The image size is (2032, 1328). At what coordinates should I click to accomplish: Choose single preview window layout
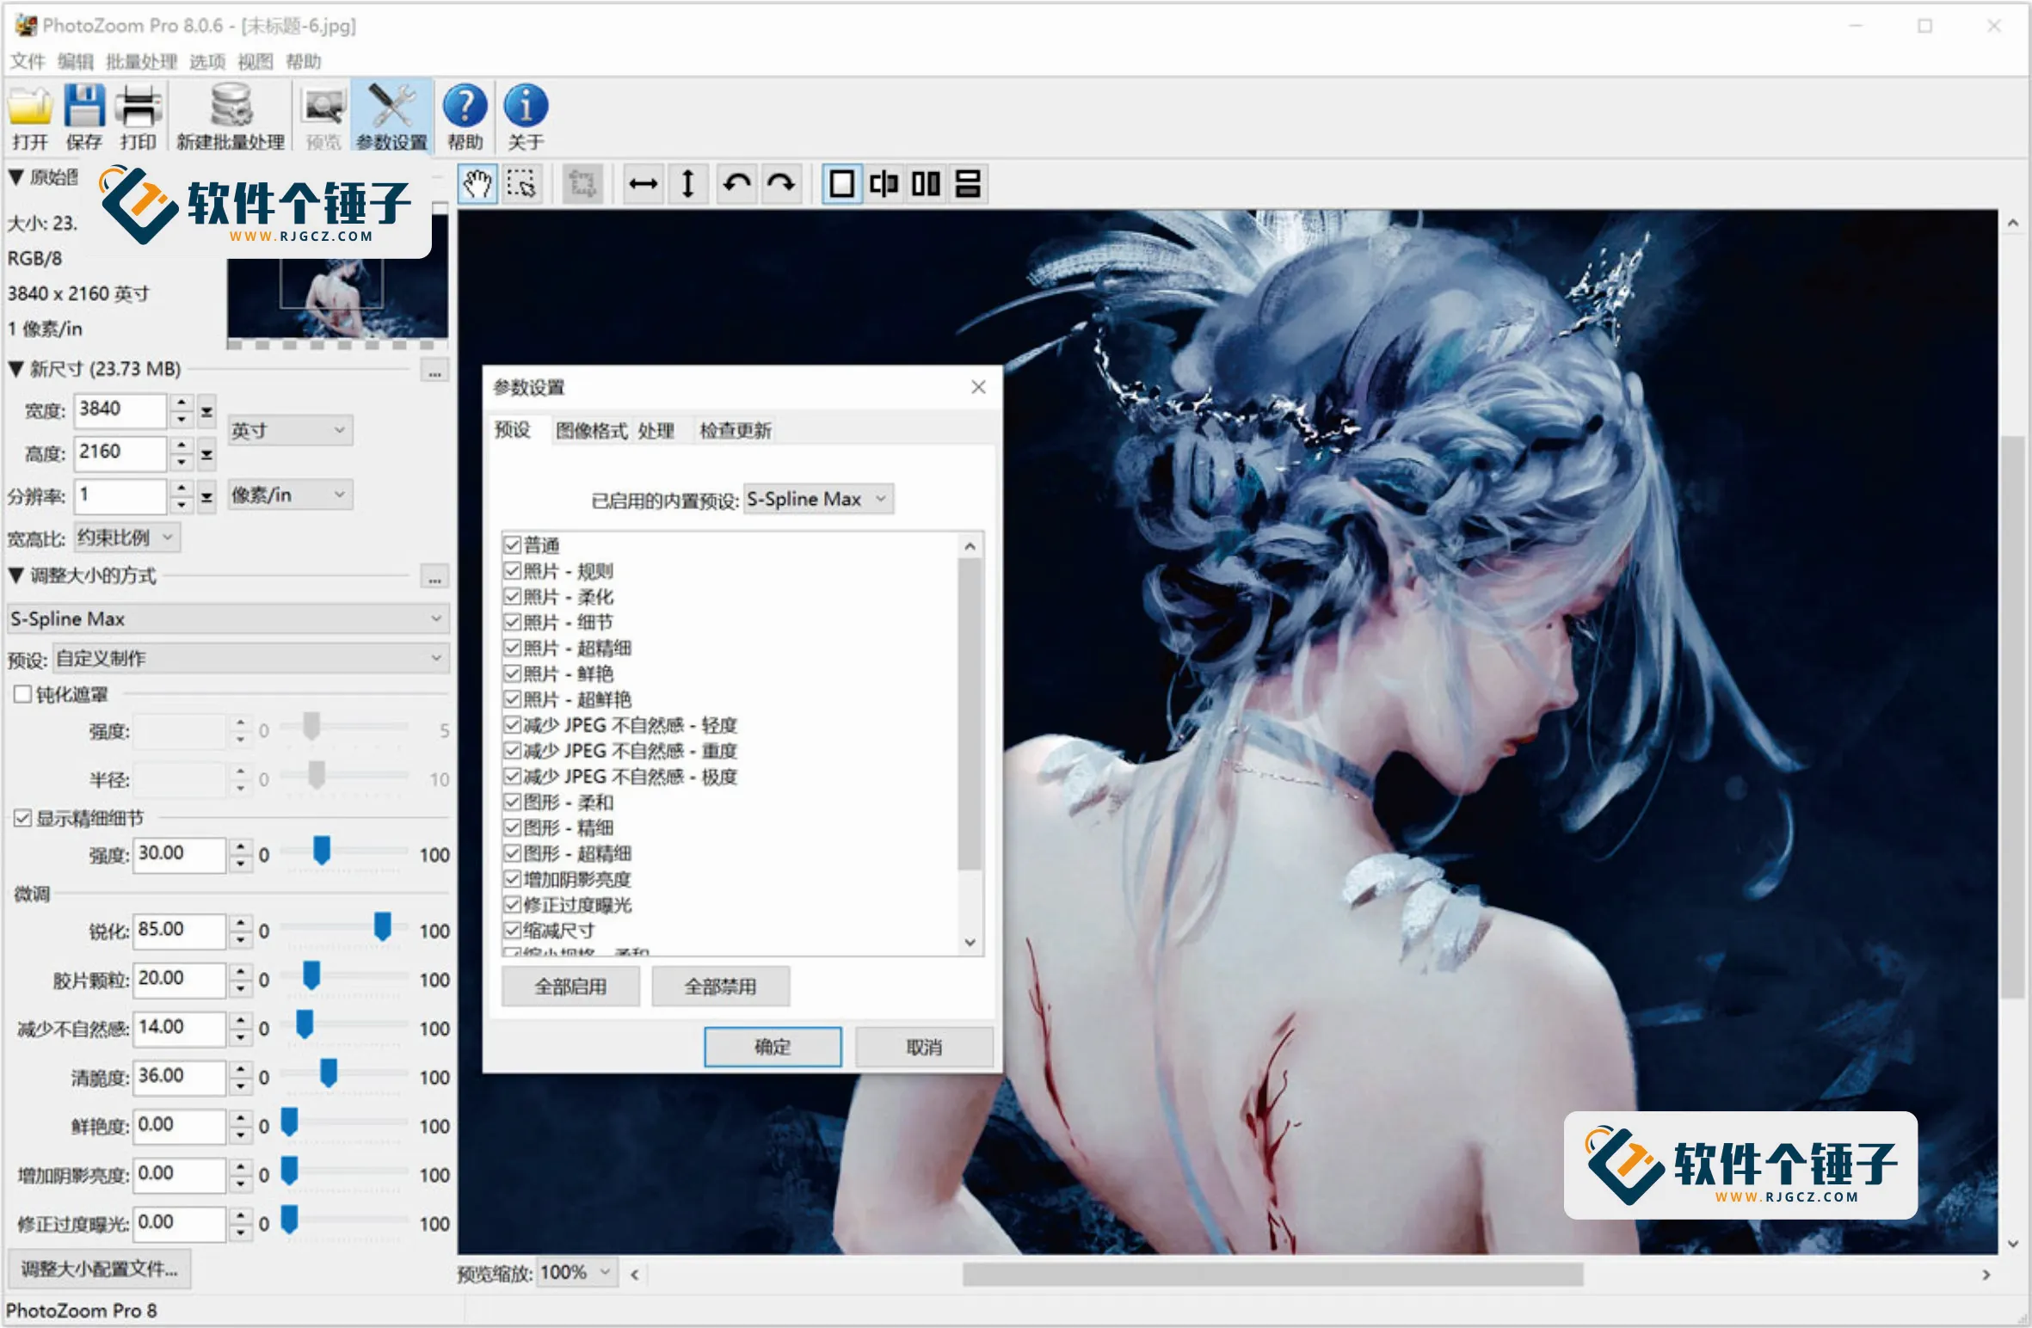pos(842,184)
